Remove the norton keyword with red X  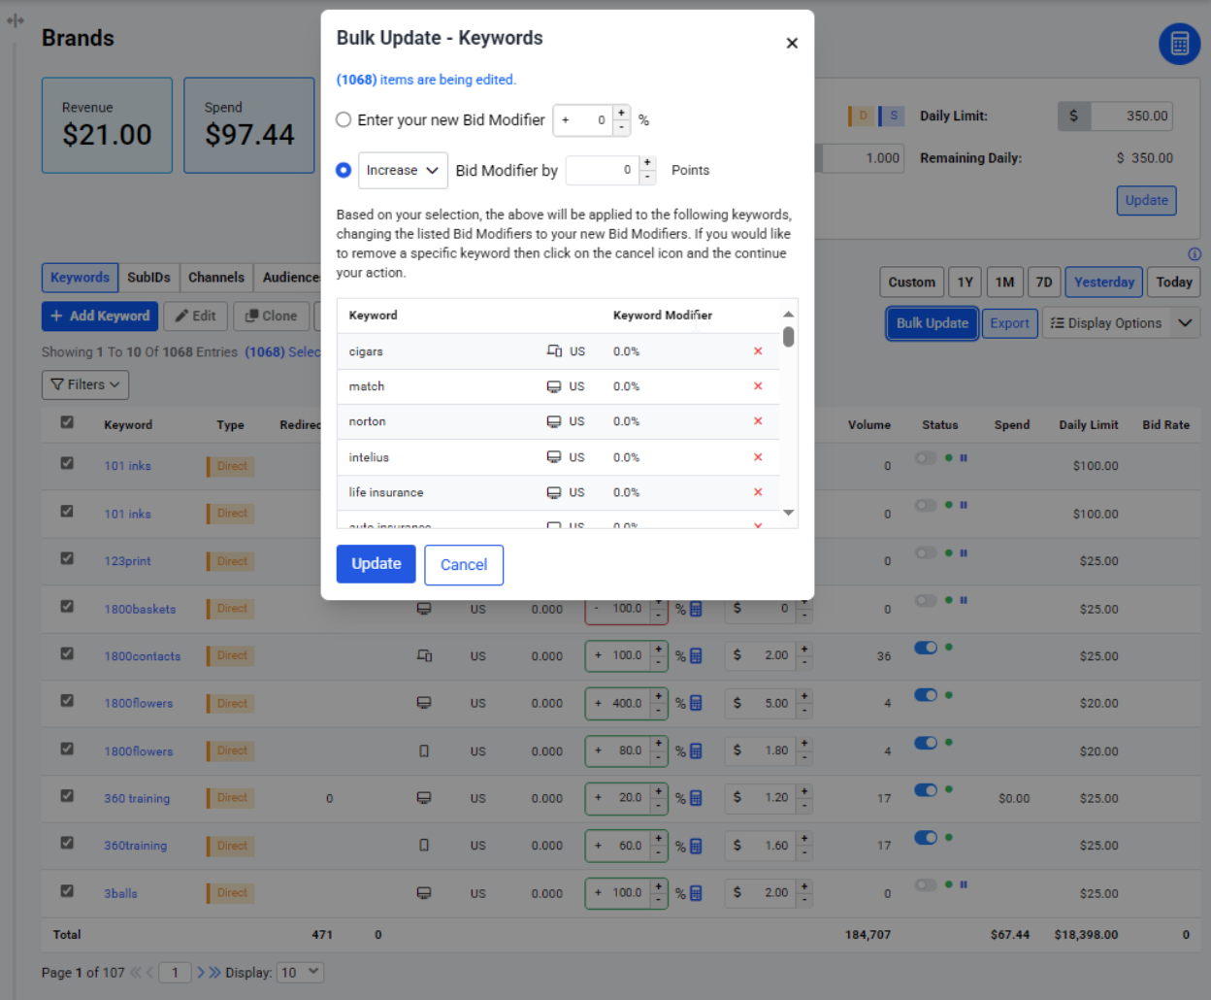pos(758,421)
